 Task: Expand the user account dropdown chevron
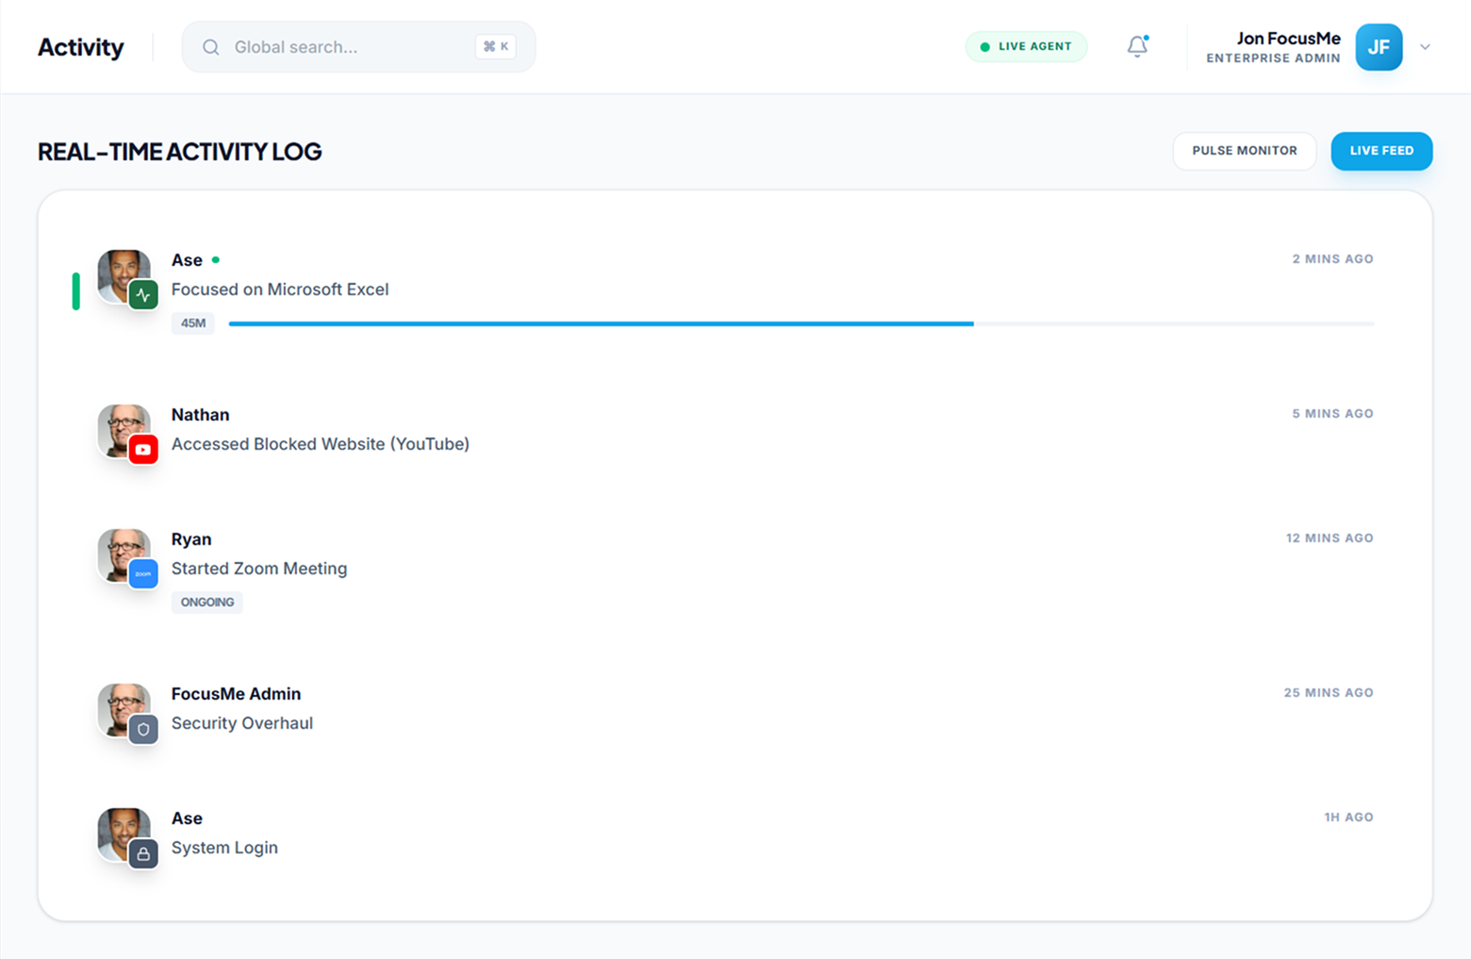[x=1425, y=47]
